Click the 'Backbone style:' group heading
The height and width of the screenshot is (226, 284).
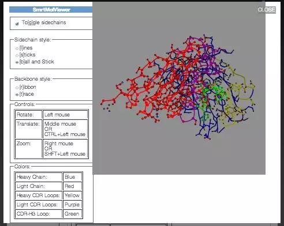33,79
